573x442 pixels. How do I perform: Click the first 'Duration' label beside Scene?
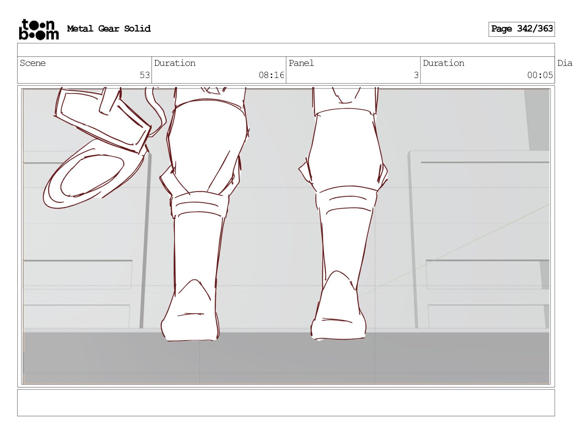(175, 63)
